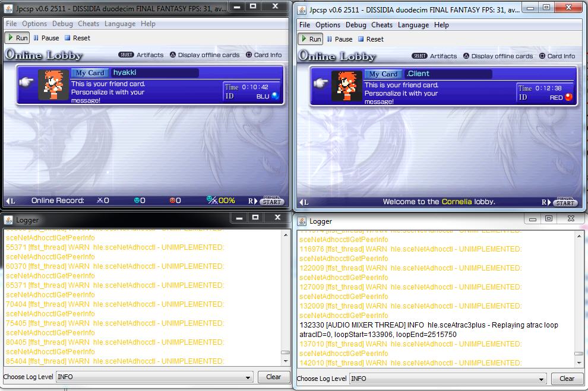This screenshot has width=588, height=391.
Task: Click .Client name on right My Card
Action: (419, 74)
